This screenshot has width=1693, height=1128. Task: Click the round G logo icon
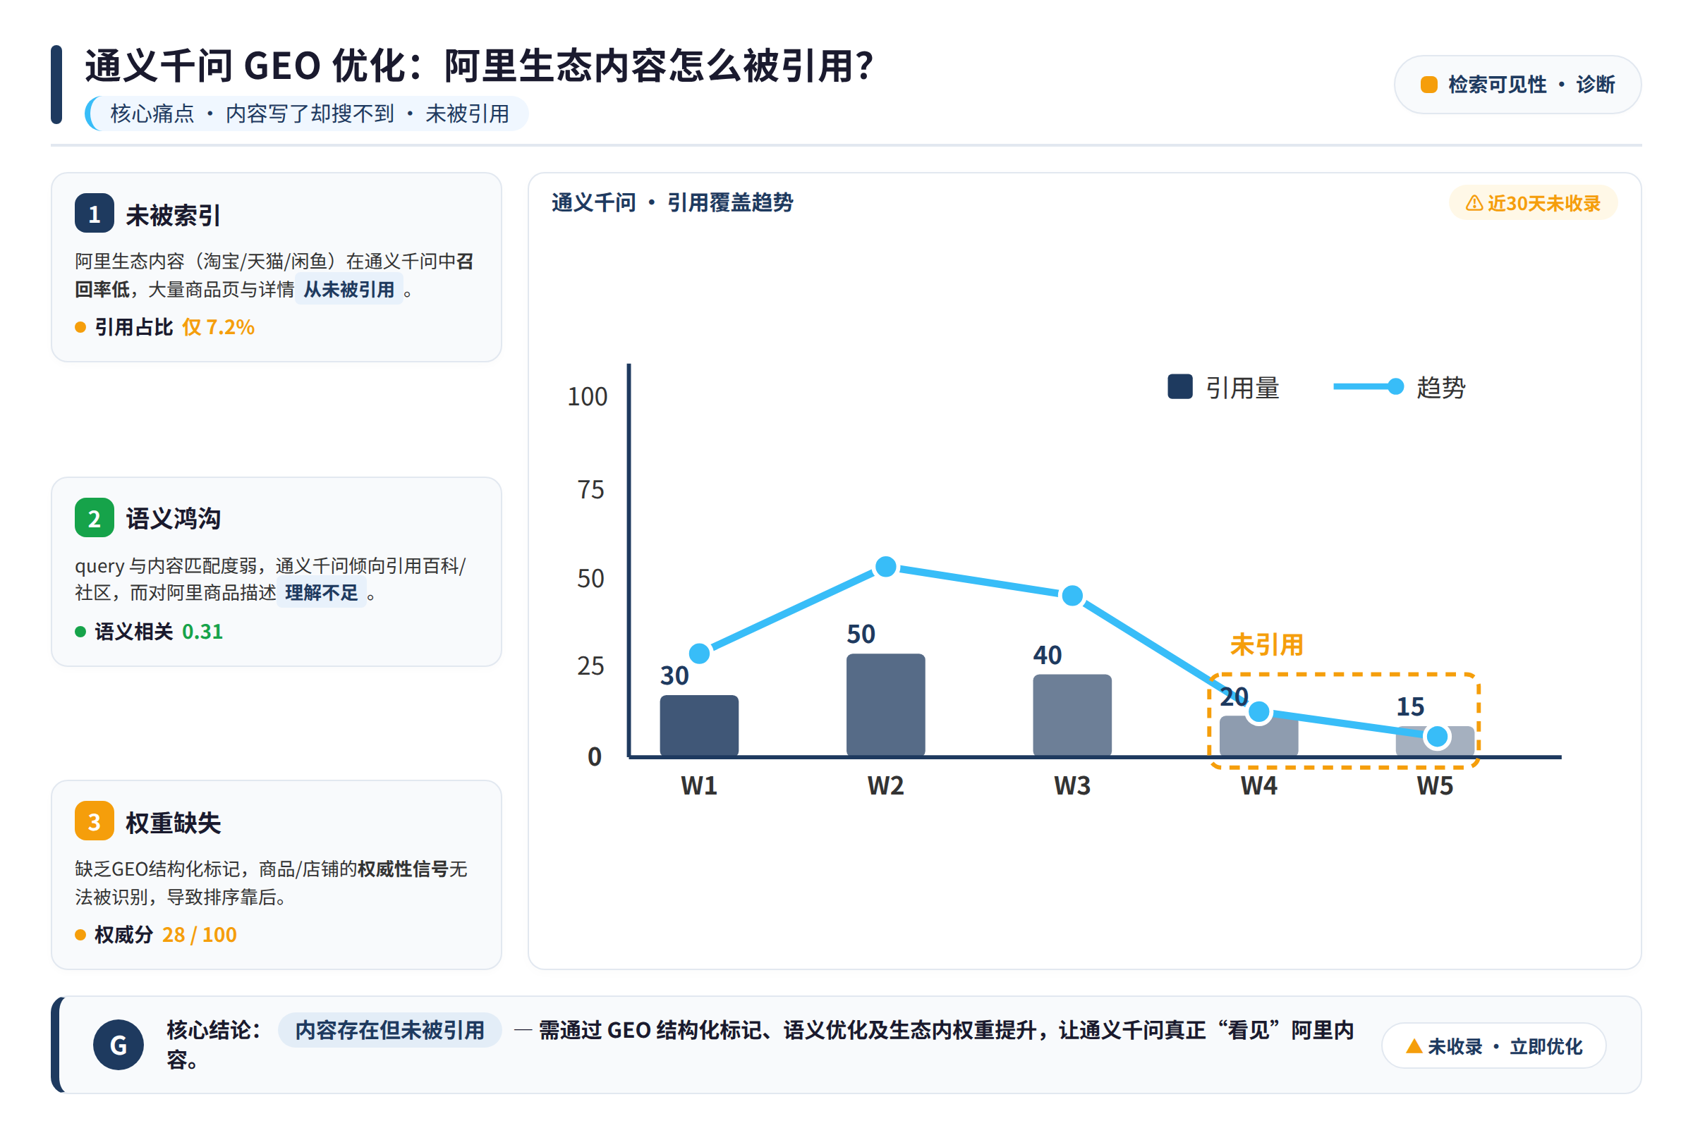(x=119, y=1045)
